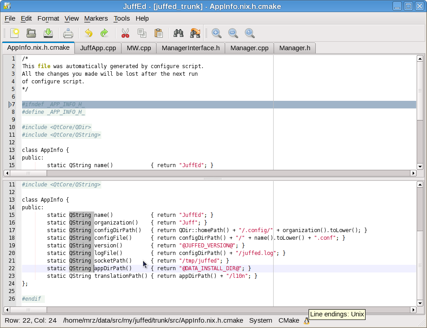Click line number 24 in lower pane
427x328 pixels.
[x=12, y=284]
